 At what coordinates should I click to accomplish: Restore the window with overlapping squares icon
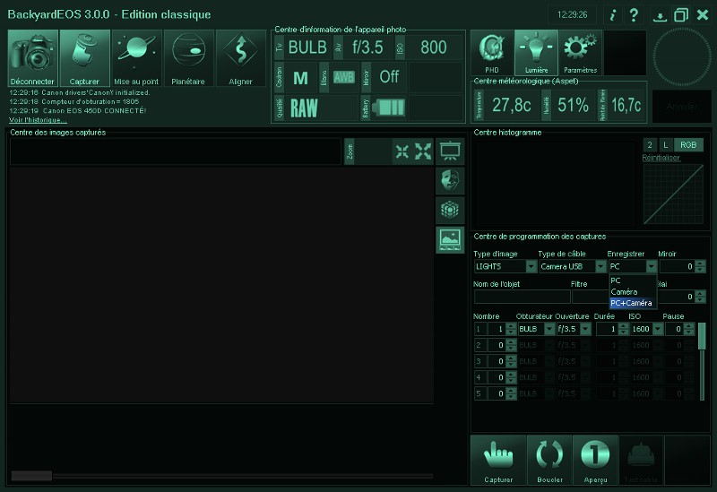681,15
